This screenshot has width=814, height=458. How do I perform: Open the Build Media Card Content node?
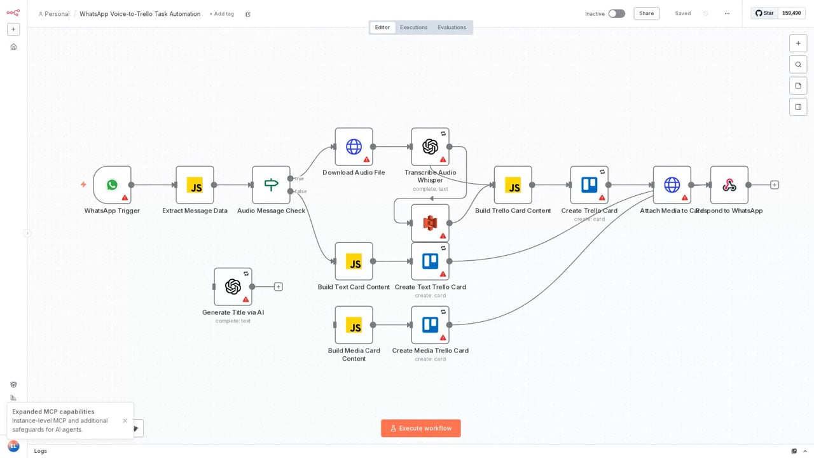[x=354, y=325]
